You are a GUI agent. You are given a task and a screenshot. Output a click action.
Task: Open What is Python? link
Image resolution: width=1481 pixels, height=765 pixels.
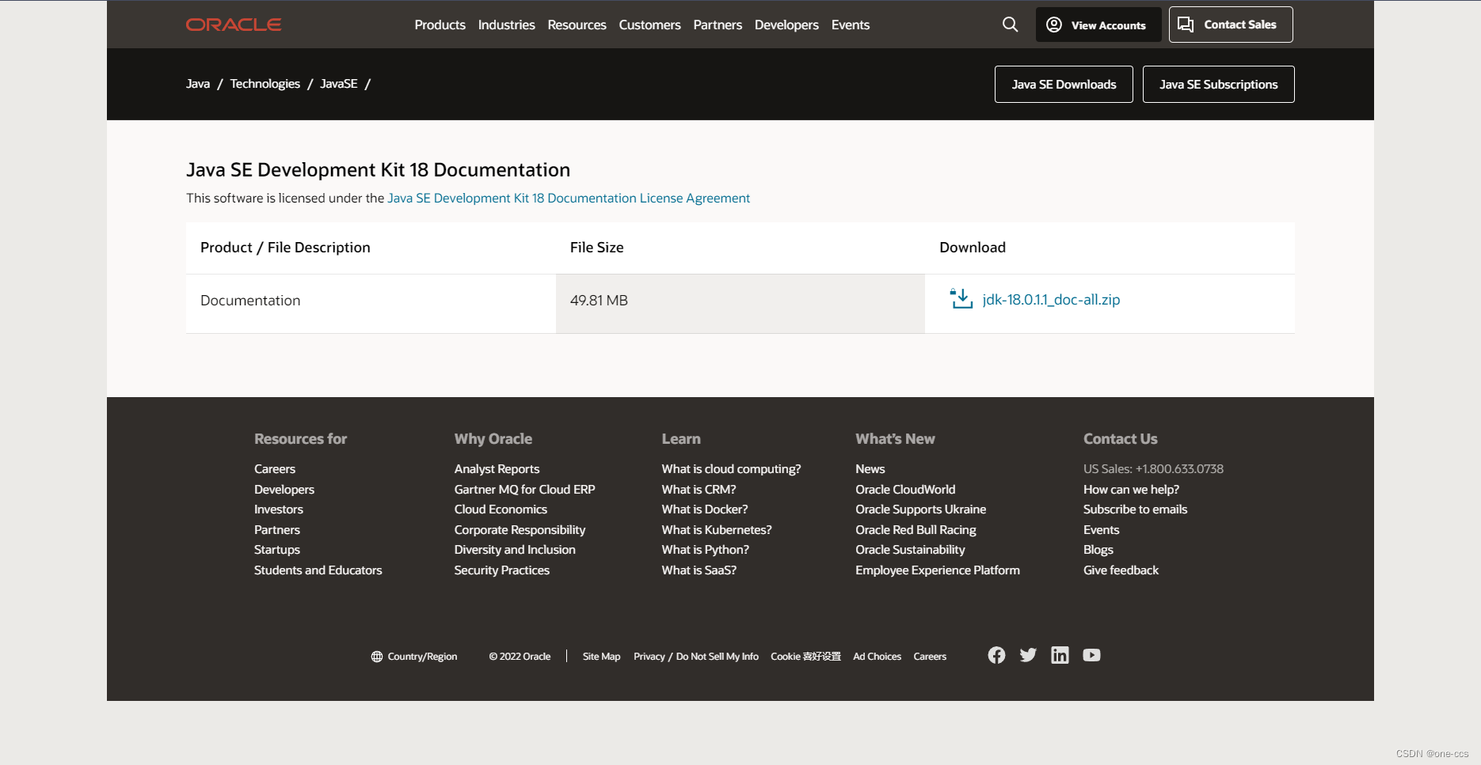(705, 550)
